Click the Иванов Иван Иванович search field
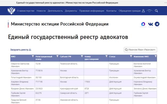The image size is (167, 104). tap(140, 50)
